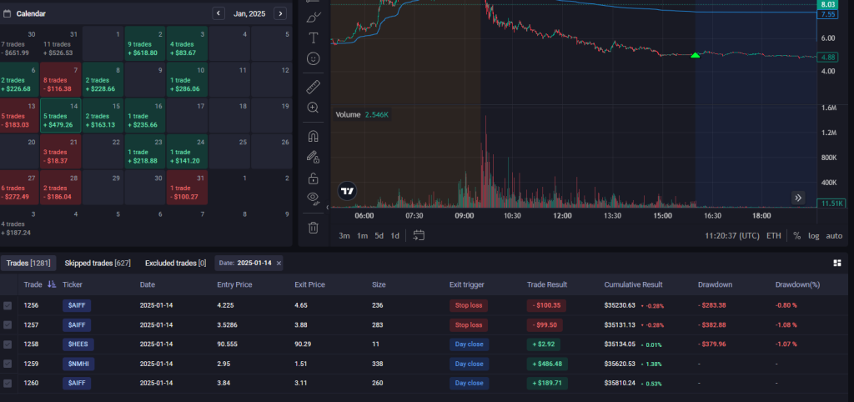Select January 7 with 8 trades
The height and width of the screenshot is (402, 854).
click(60, 79)
